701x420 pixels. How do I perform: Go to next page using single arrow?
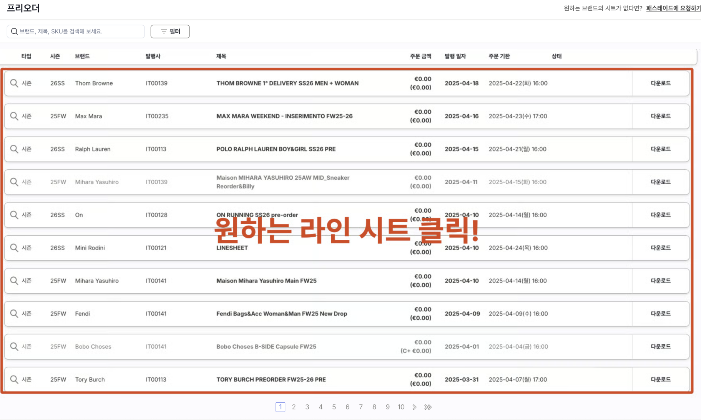tap(414, 407)
